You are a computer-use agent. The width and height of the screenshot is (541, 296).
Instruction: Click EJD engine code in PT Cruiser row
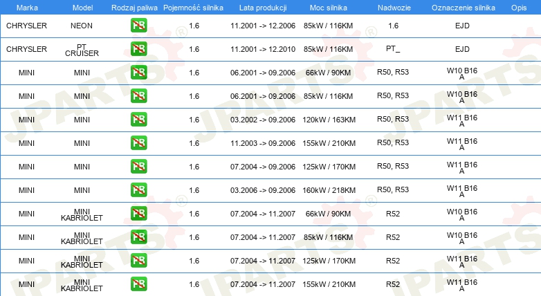[x=462, y=49]
